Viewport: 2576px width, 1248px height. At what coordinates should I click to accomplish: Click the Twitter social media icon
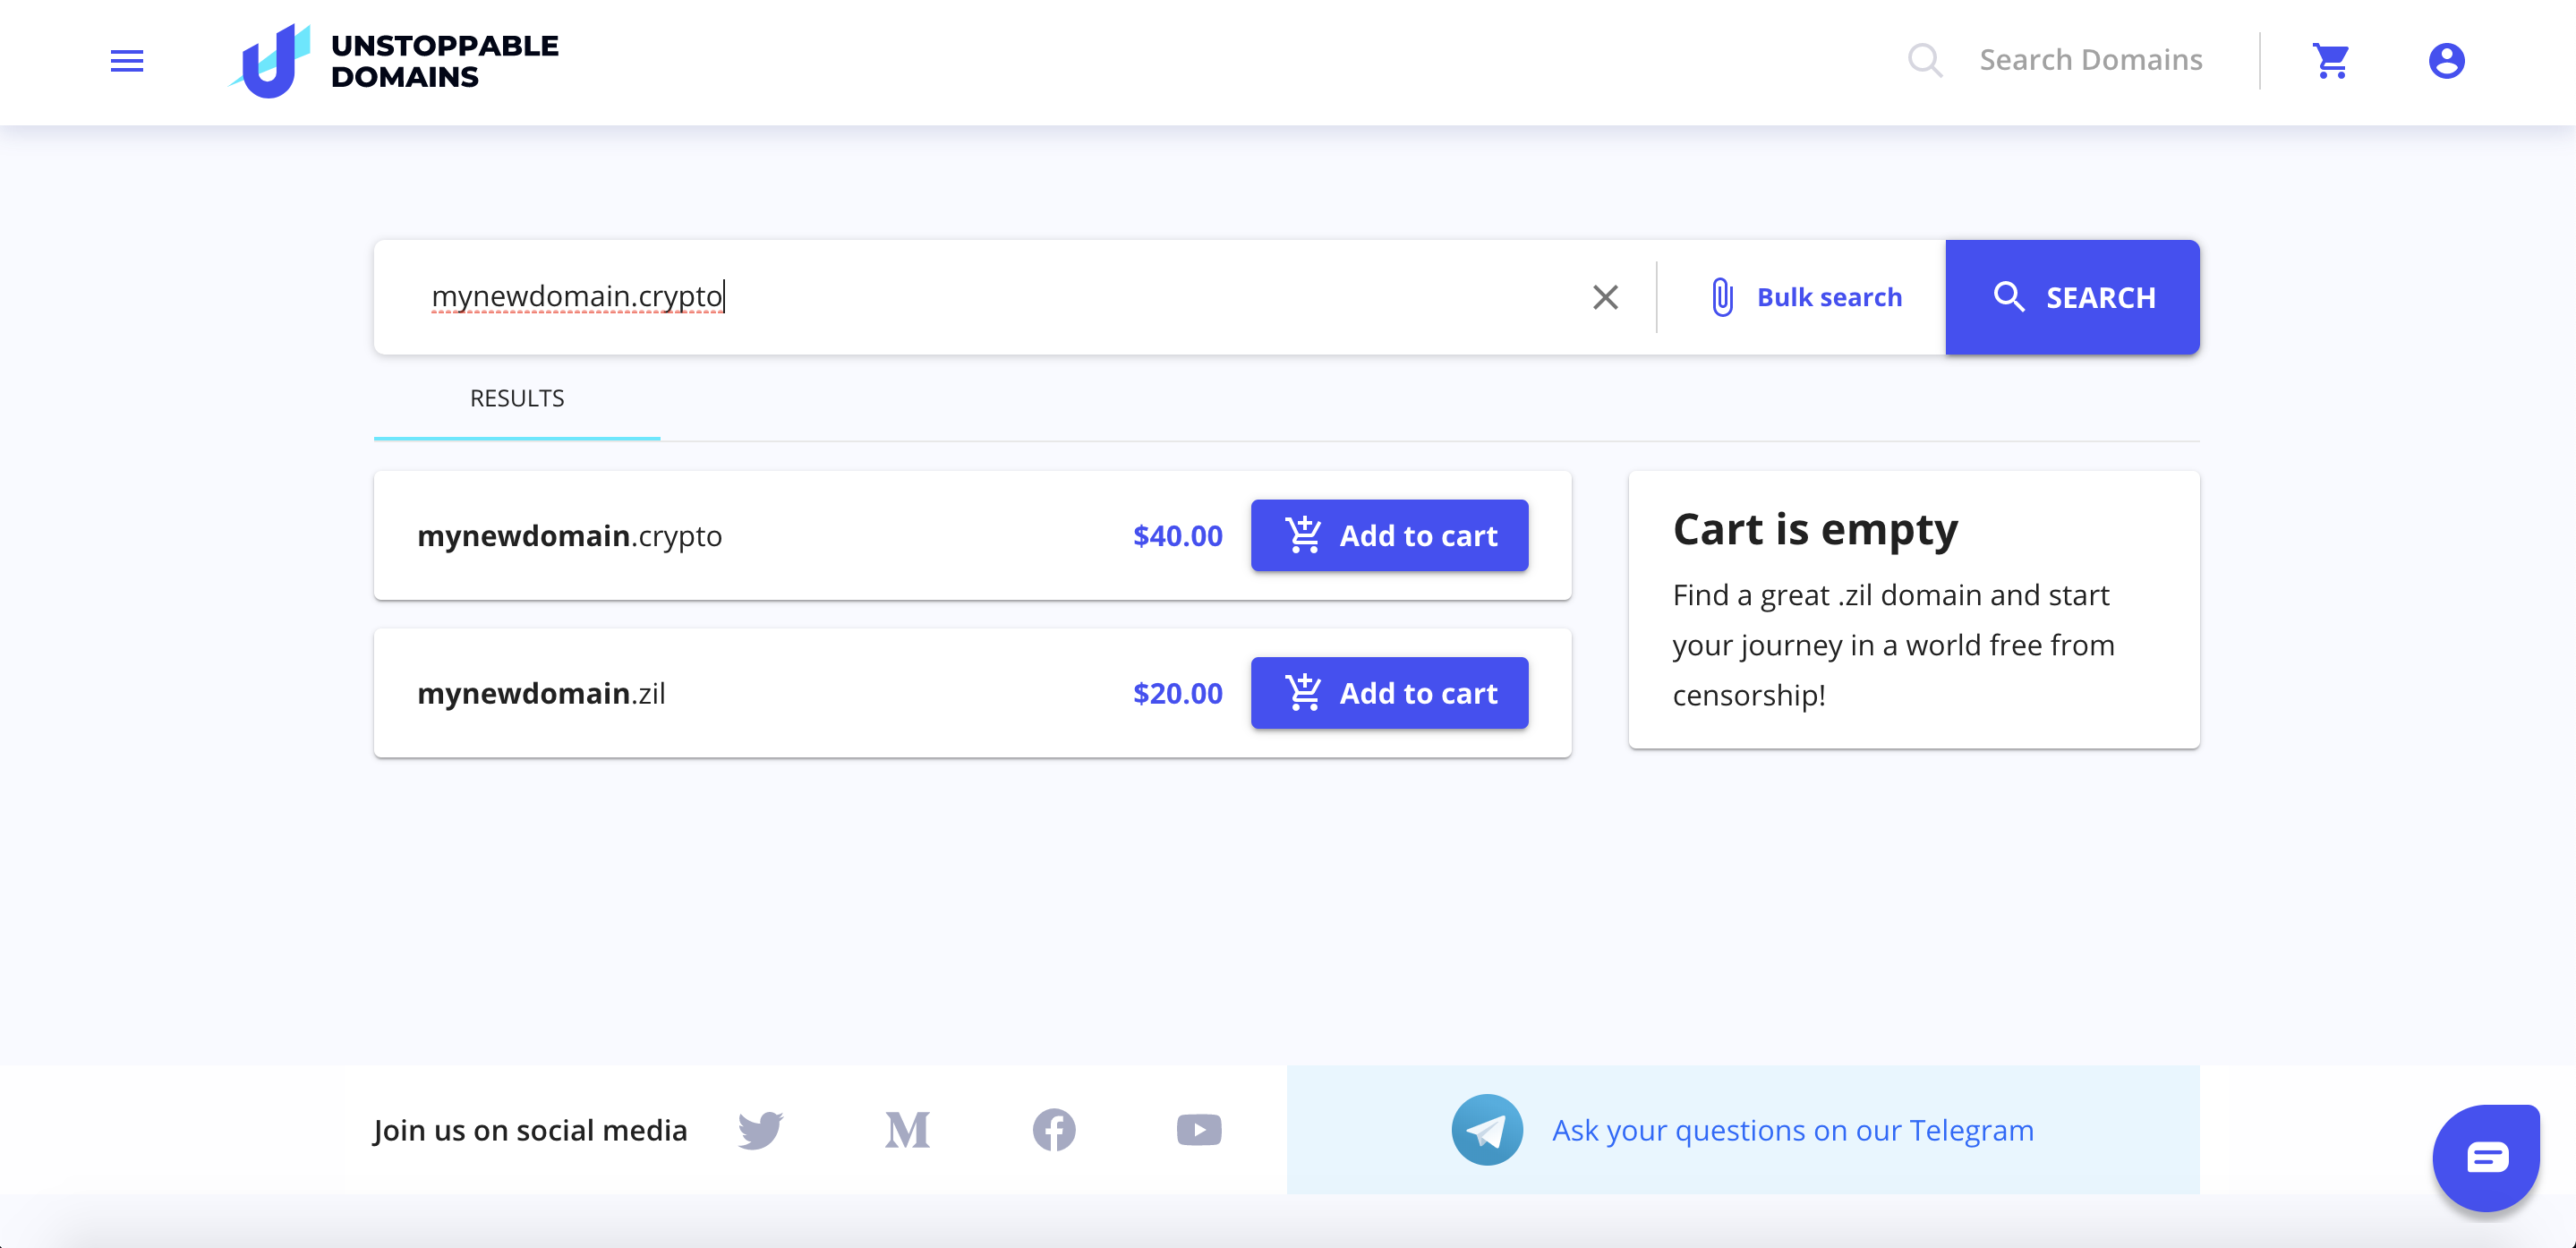pos(761,1128)
